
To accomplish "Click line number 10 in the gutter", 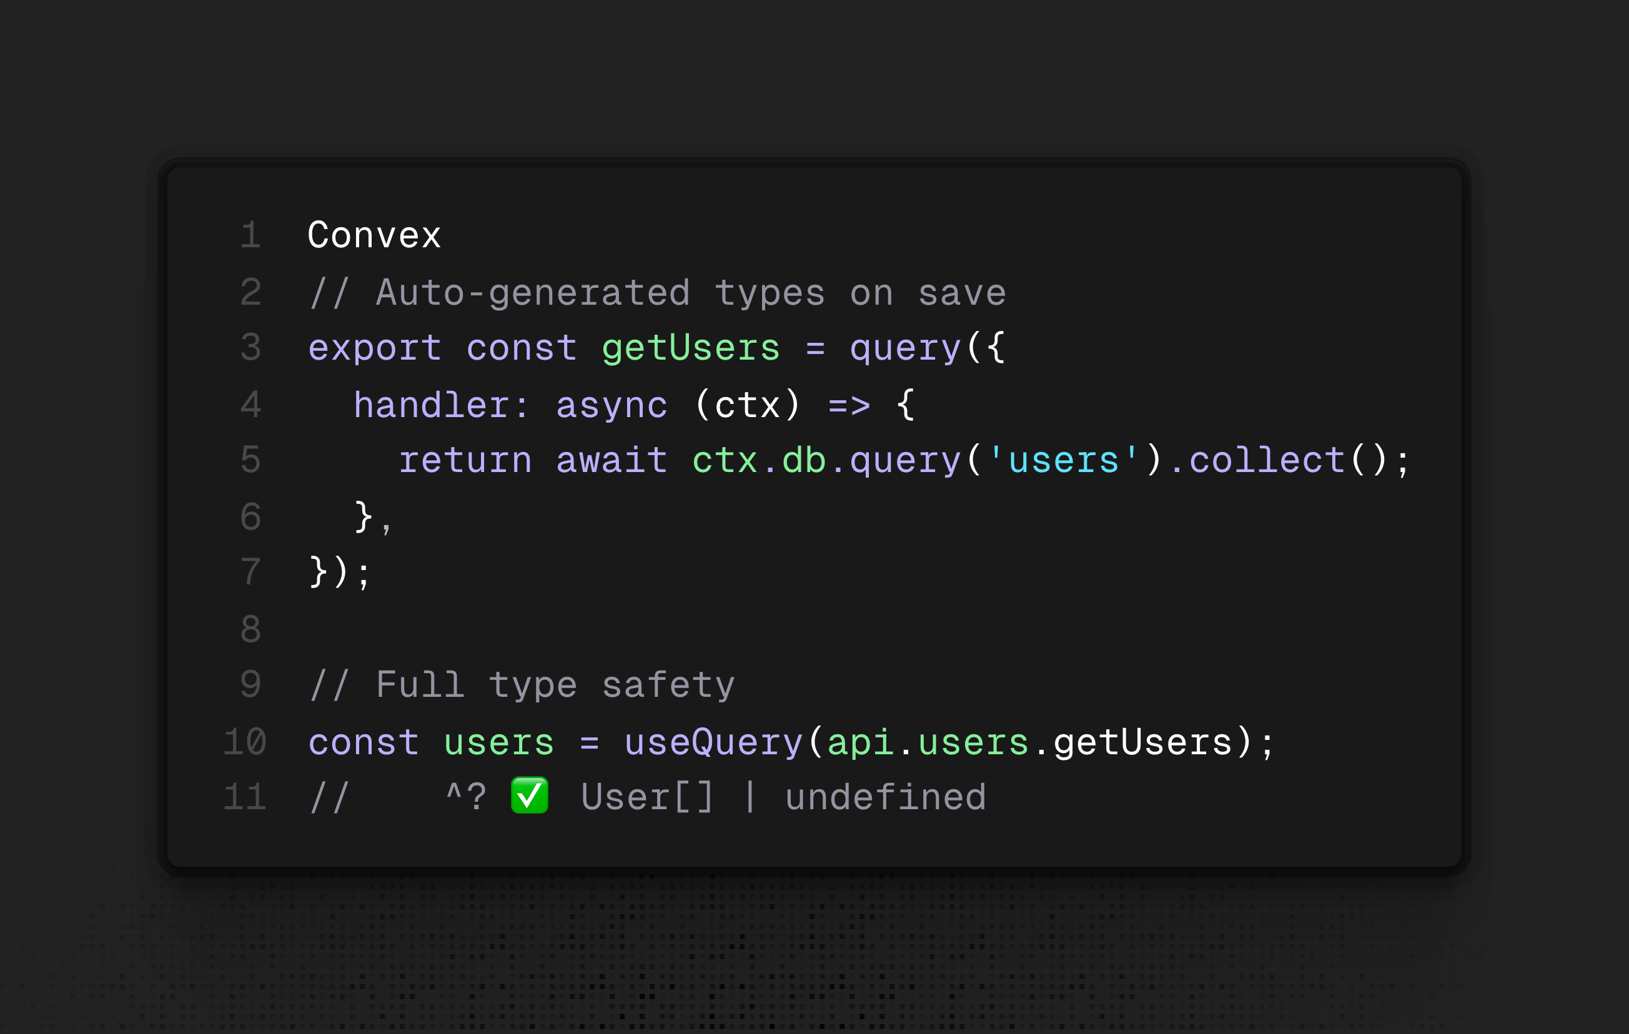I will tap(245, 742).
